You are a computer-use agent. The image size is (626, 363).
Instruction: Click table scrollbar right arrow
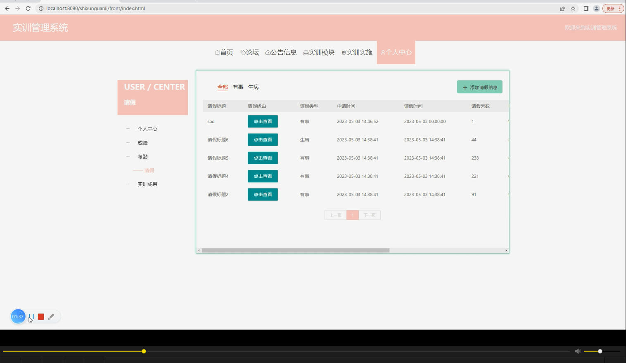[x=506, y=250]
